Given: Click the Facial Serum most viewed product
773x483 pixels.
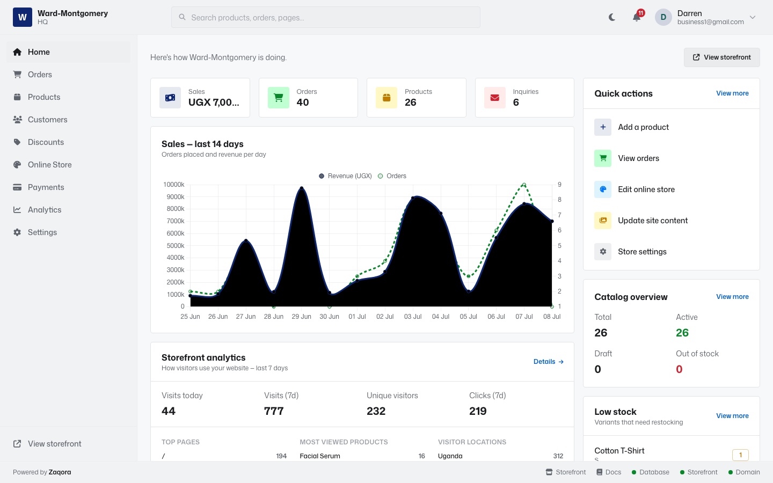Looking at the screenshot, I should [320, 456].
